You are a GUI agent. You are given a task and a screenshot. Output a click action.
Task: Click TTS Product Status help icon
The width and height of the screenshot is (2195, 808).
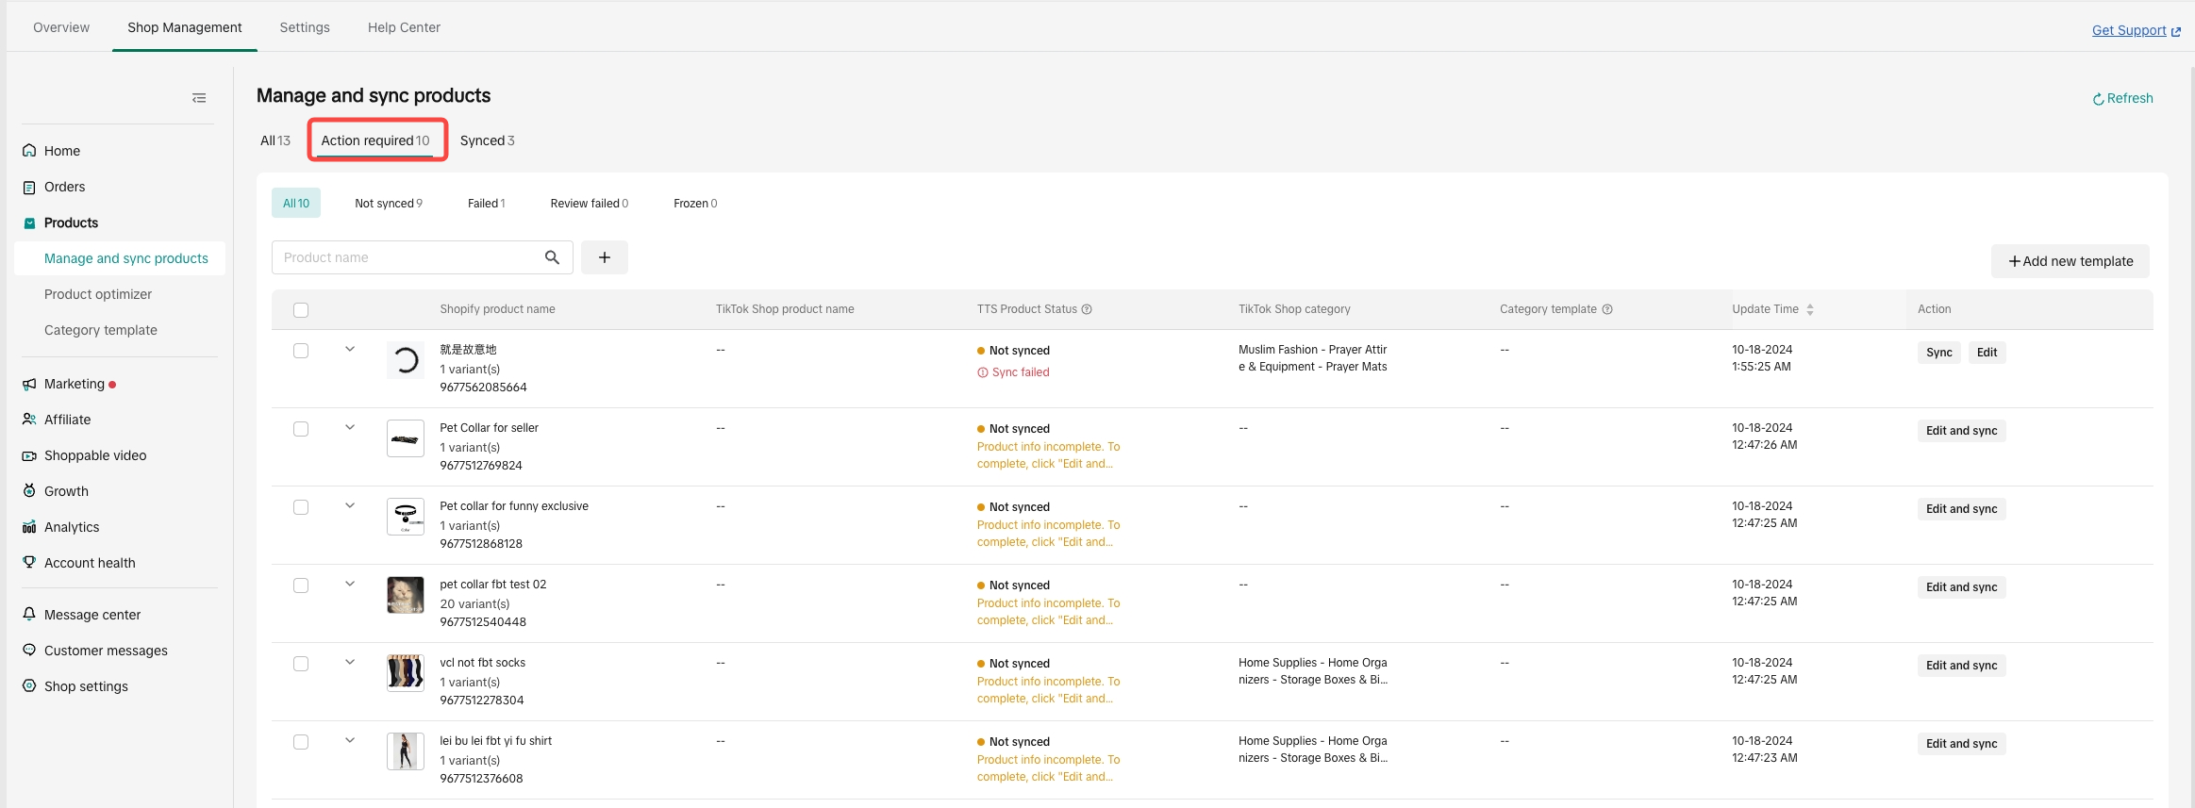(x=1087, y=309)
